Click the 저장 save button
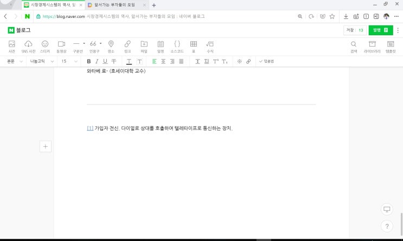The height and width of the screenshot is (241, 403). tap(350, 30)
